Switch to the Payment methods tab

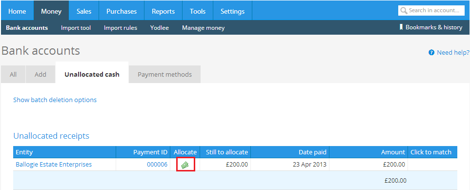click(164, 74)
